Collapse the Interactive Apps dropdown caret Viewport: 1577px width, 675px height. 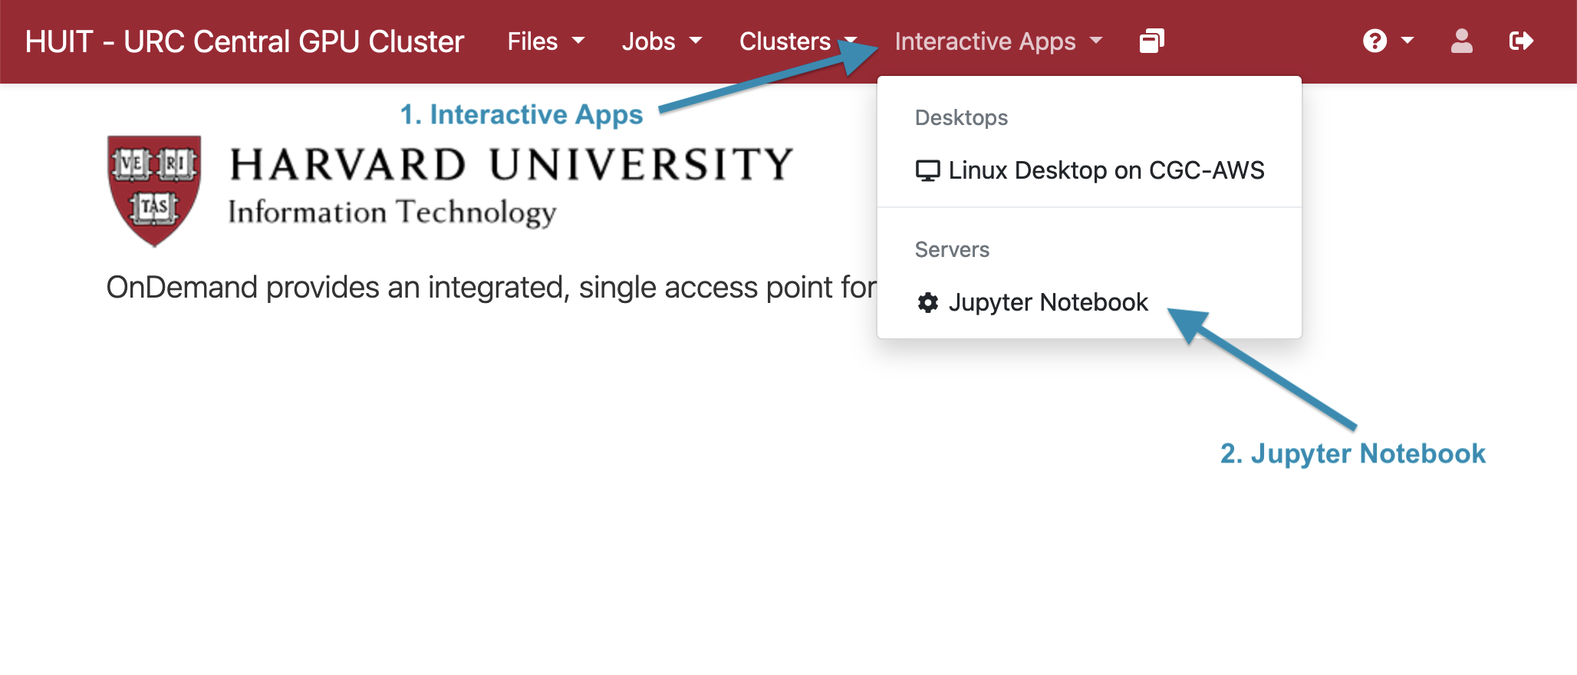1096,41
